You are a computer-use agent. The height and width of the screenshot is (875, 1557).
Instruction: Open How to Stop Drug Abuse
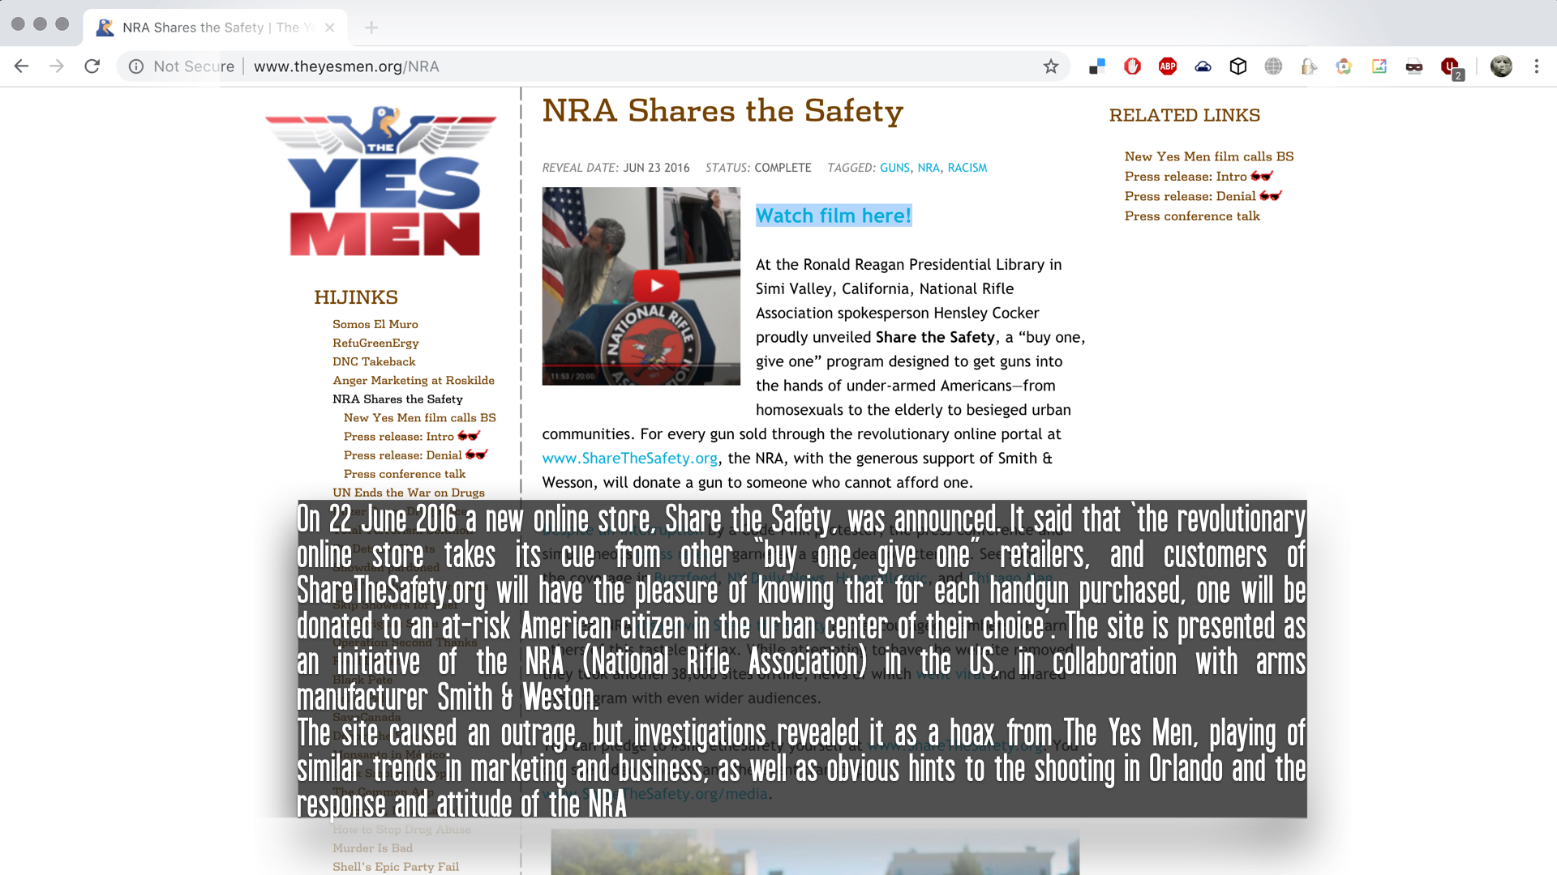pos(401,830)
